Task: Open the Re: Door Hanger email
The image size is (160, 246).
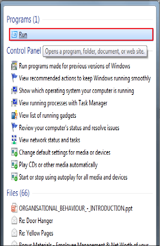Action: 36,221
